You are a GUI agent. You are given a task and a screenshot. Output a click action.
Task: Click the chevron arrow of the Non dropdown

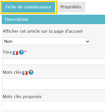(88, 41)
